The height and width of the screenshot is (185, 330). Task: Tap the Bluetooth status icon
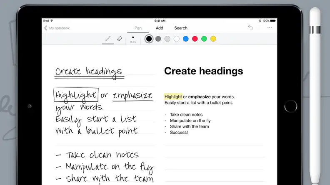click(260, 21)
